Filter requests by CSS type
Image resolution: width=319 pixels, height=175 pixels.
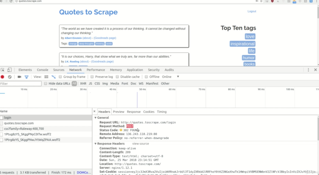coord(97,84)
